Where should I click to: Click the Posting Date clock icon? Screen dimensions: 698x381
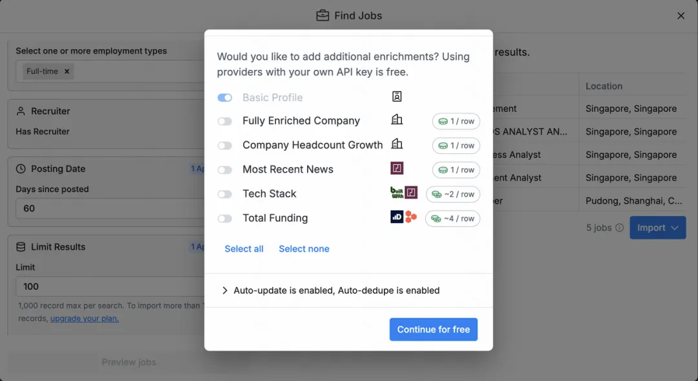[x=21, y=169]
